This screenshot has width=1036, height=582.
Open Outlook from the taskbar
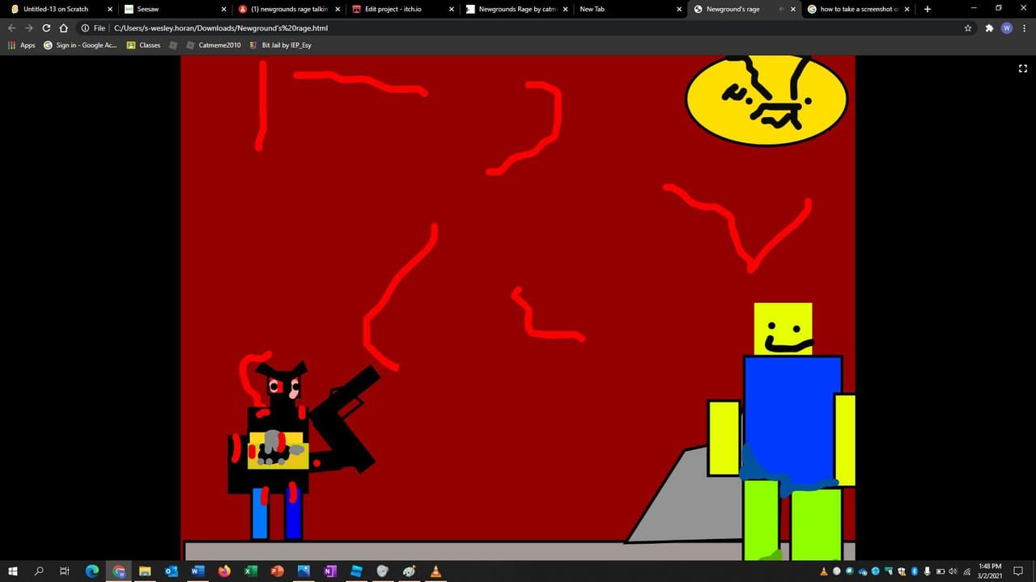pyautogui.click(x=171, y=571)
